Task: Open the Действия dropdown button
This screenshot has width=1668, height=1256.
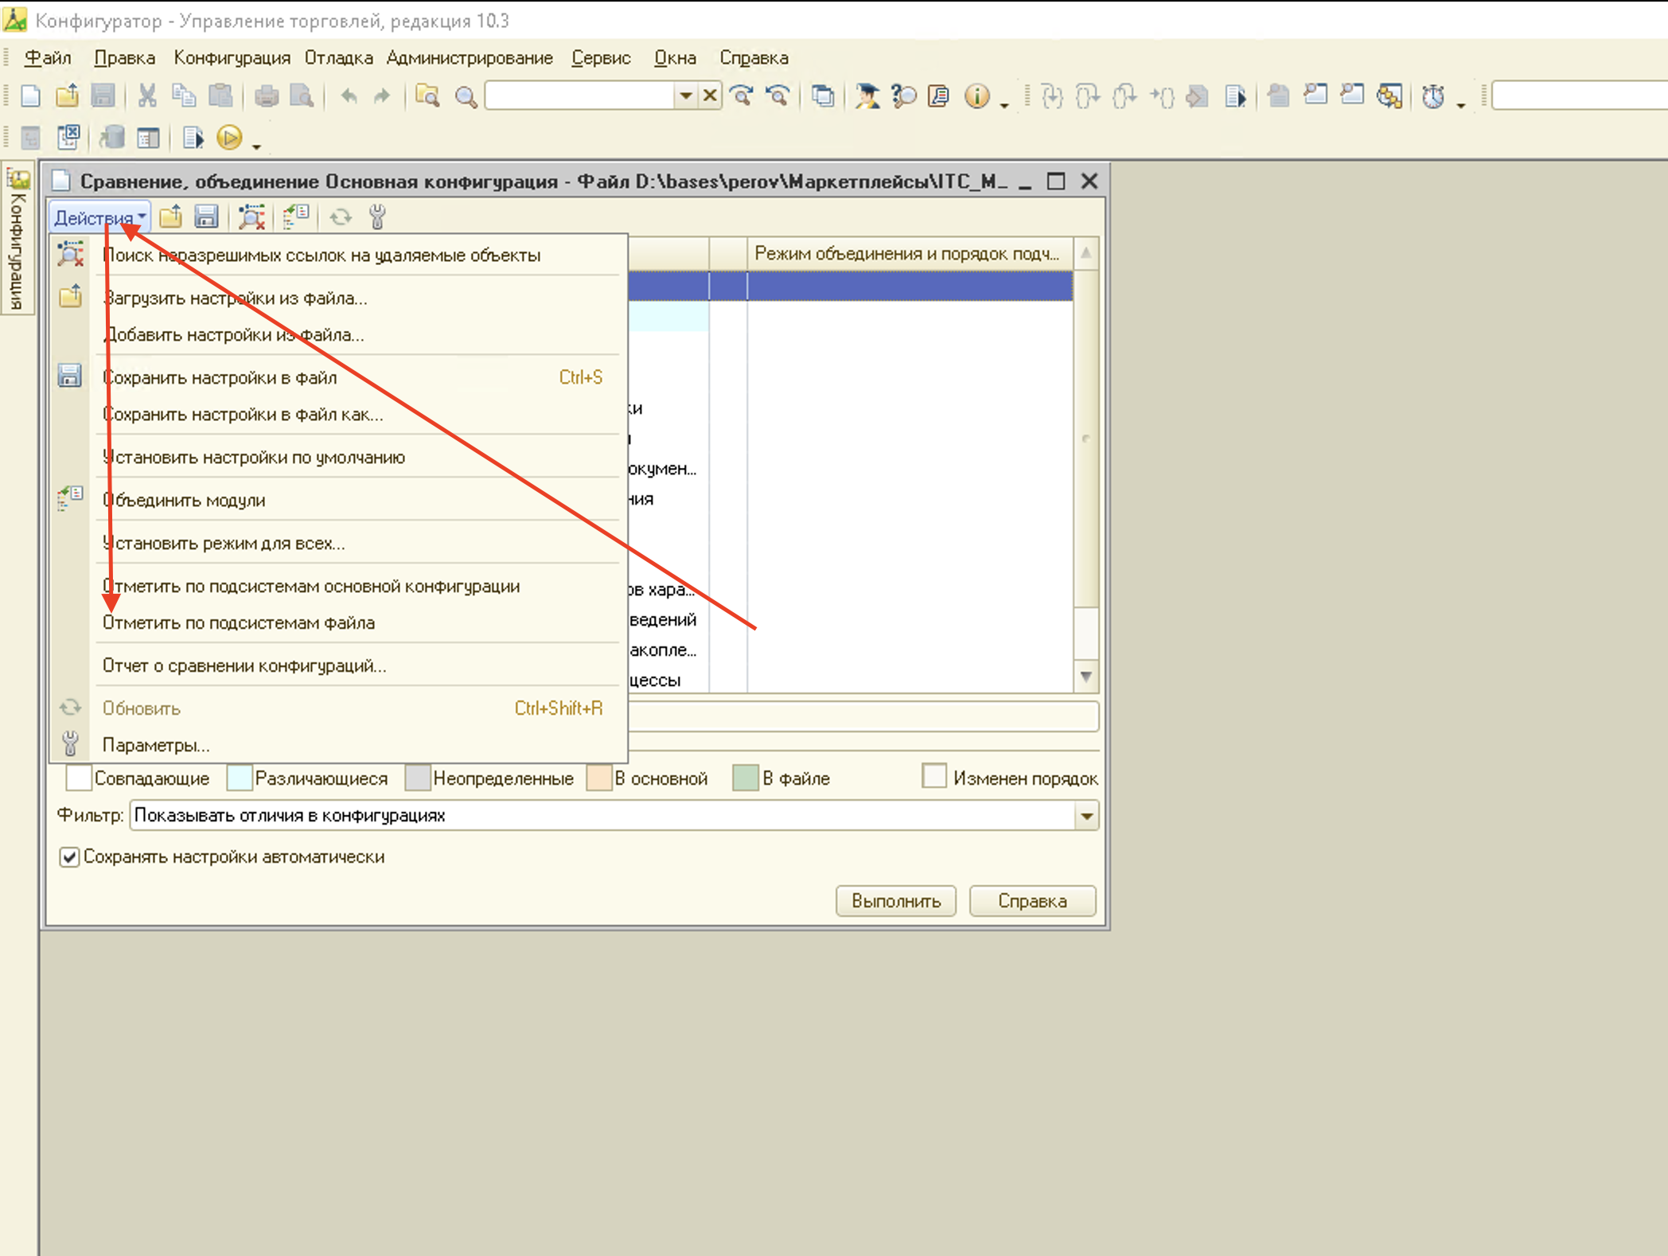Action: pyautogui.click(x=100, y=217)
